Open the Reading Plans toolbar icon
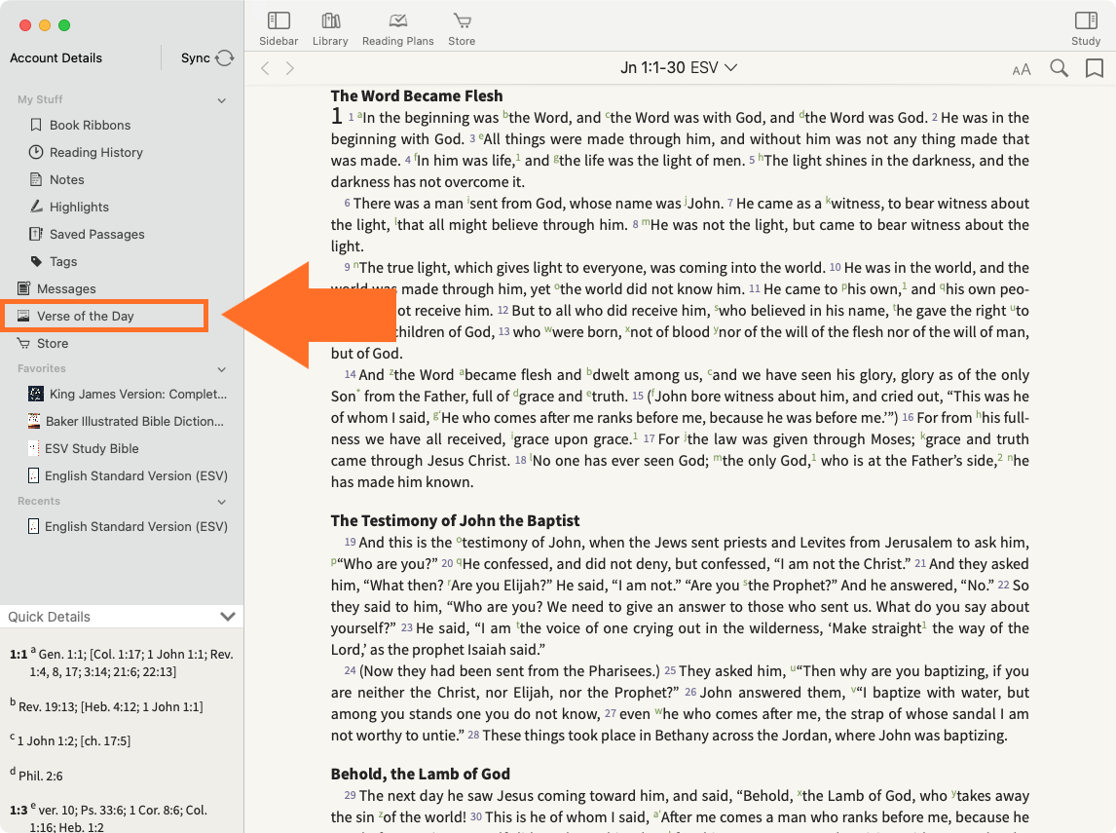Viewport: 1116px width, 833px height. [398, 20]
